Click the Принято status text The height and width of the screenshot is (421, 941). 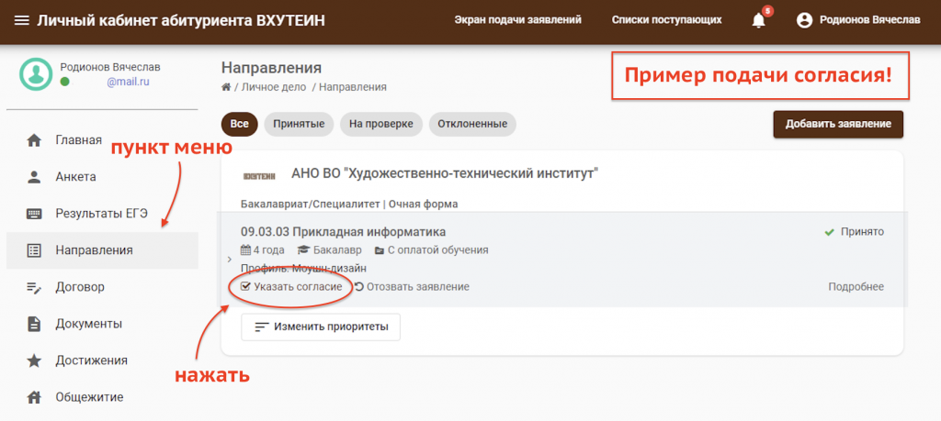[x=862, y=232]
